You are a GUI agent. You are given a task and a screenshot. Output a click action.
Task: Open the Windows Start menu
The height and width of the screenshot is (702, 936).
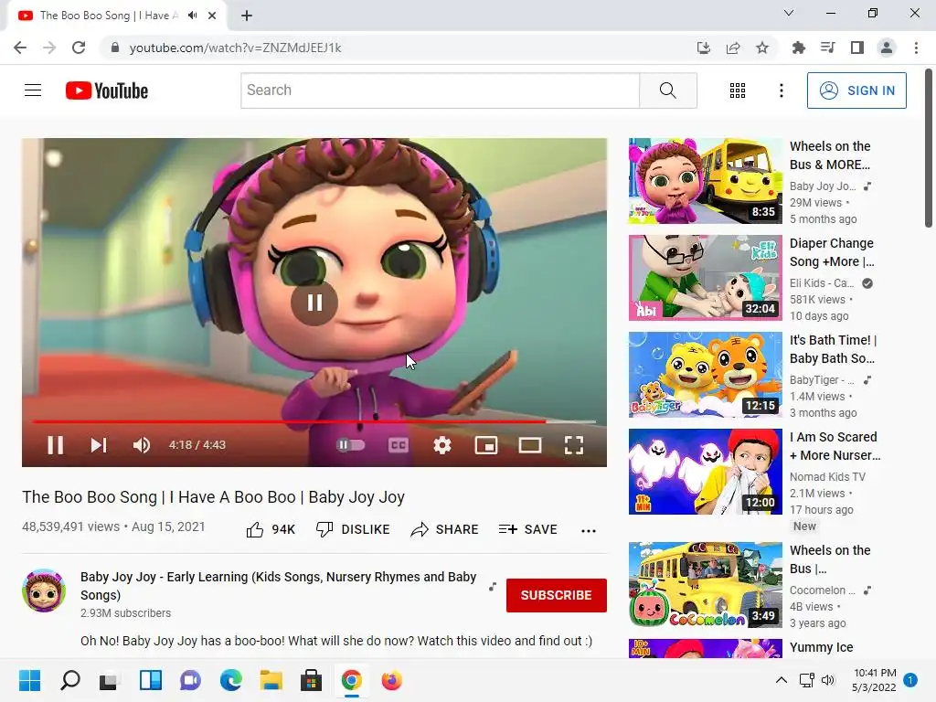pyautogui.click(x=29, y=680)
